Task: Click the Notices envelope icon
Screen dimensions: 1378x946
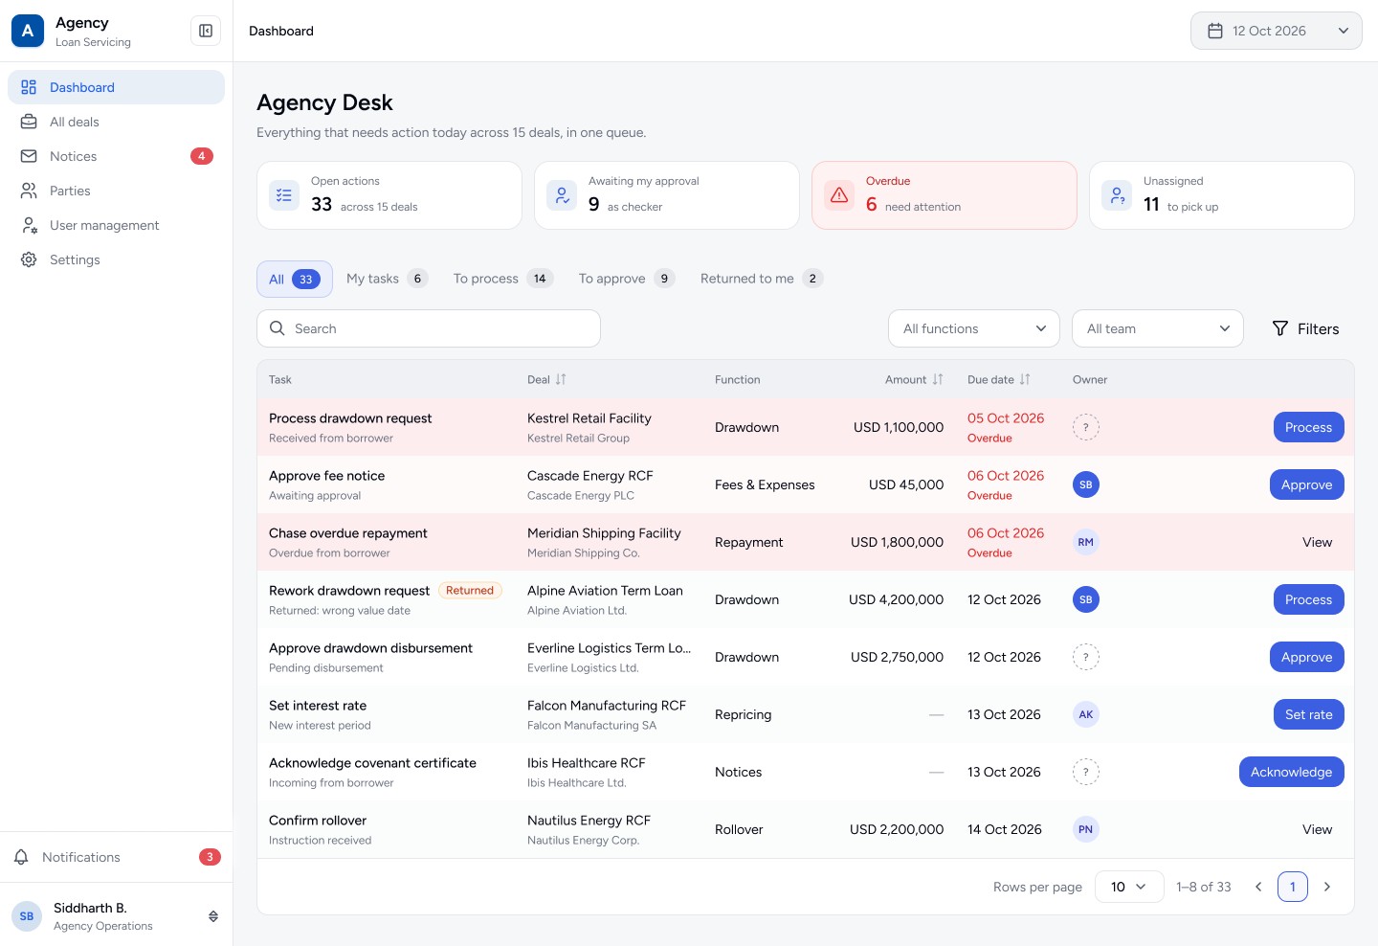Action: pos(29,156)
